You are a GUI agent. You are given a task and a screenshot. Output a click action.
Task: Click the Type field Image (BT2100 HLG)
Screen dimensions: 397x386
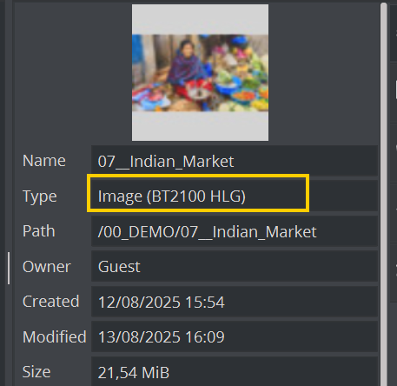tap(235, 196)
